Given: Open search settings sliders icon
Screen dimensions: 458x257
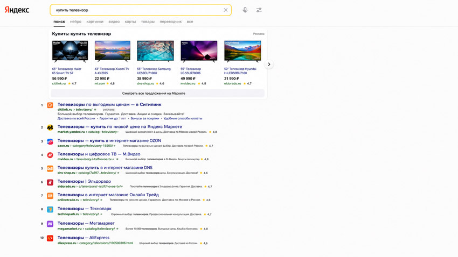Looking at the screenshot, I should [x=259, y=10].
